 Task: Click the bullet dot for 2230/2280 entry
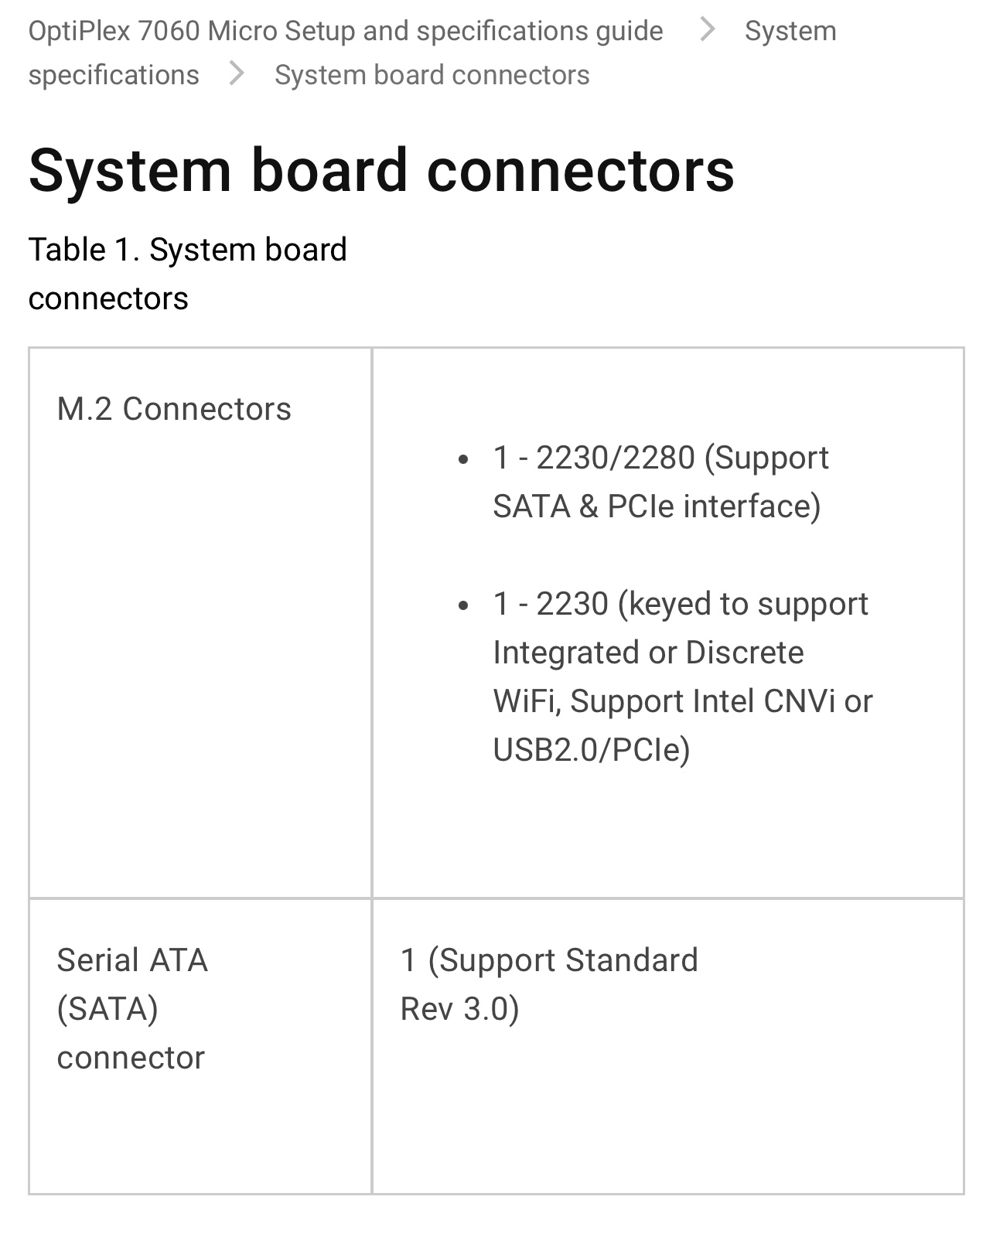(463, 459)
